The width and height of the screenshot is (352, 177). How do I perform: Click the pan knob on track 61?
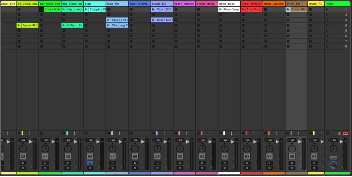[202, 148]
